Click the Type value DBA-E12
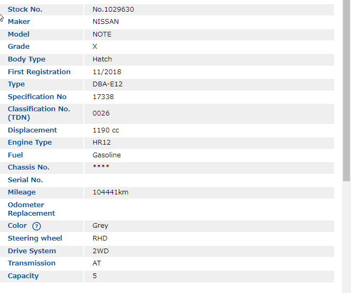The image size is (351, 293). click(108, 84)
